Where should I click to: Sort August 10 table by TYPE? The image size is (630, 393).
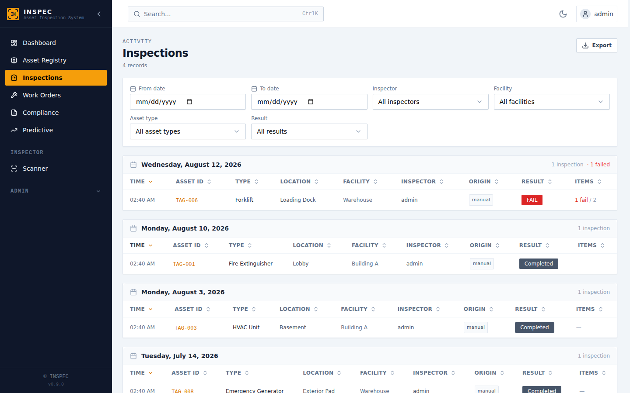(x=240, y=245)
